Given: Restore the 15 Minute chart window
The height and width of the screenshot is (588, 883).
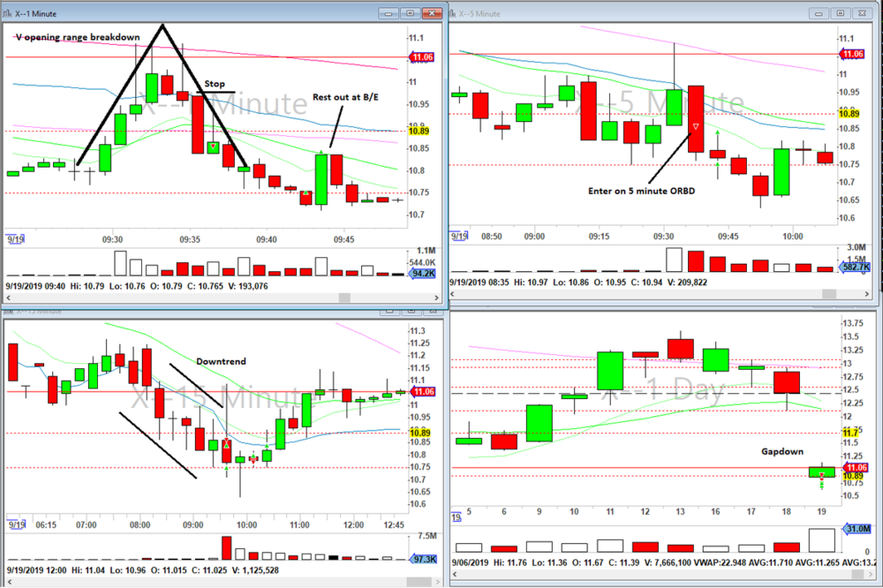Looking at the screenshot, I should (x=411, y=310).
